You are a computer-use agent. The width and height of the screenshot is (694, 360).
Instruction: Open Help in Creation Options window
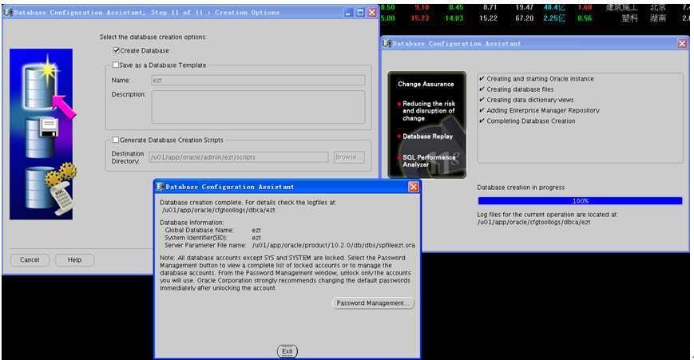tap(74, 259)
